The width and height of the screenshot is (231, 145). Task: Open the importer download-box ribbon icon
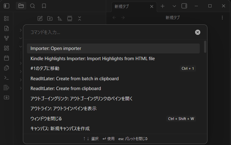tap(7, 97)
